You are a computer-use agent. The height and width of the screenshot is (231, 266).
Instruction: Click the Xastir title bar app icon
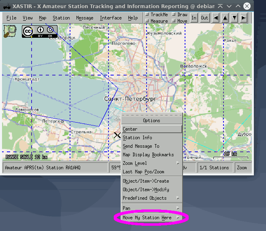(x=7, y=6)
